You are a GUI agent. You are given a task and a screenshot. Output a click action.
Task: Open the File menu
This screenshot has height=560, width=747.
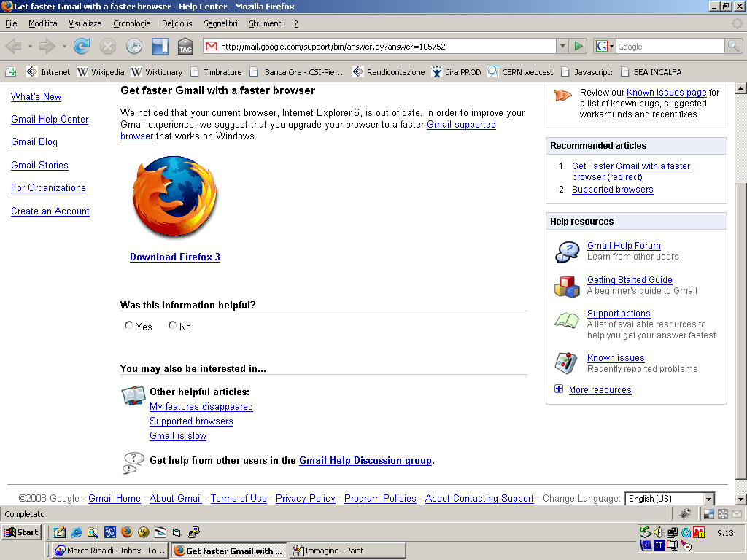click(x=11, y=23)
